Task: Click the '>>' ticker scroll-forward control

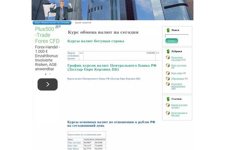Action: pyautogui.click(x=157, y=53)
